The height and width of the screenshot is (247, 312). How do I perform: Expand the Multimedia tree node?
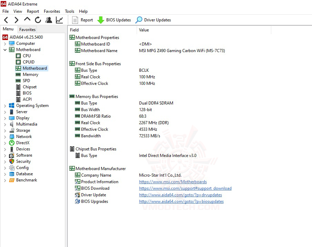click(x=5, y=124)
